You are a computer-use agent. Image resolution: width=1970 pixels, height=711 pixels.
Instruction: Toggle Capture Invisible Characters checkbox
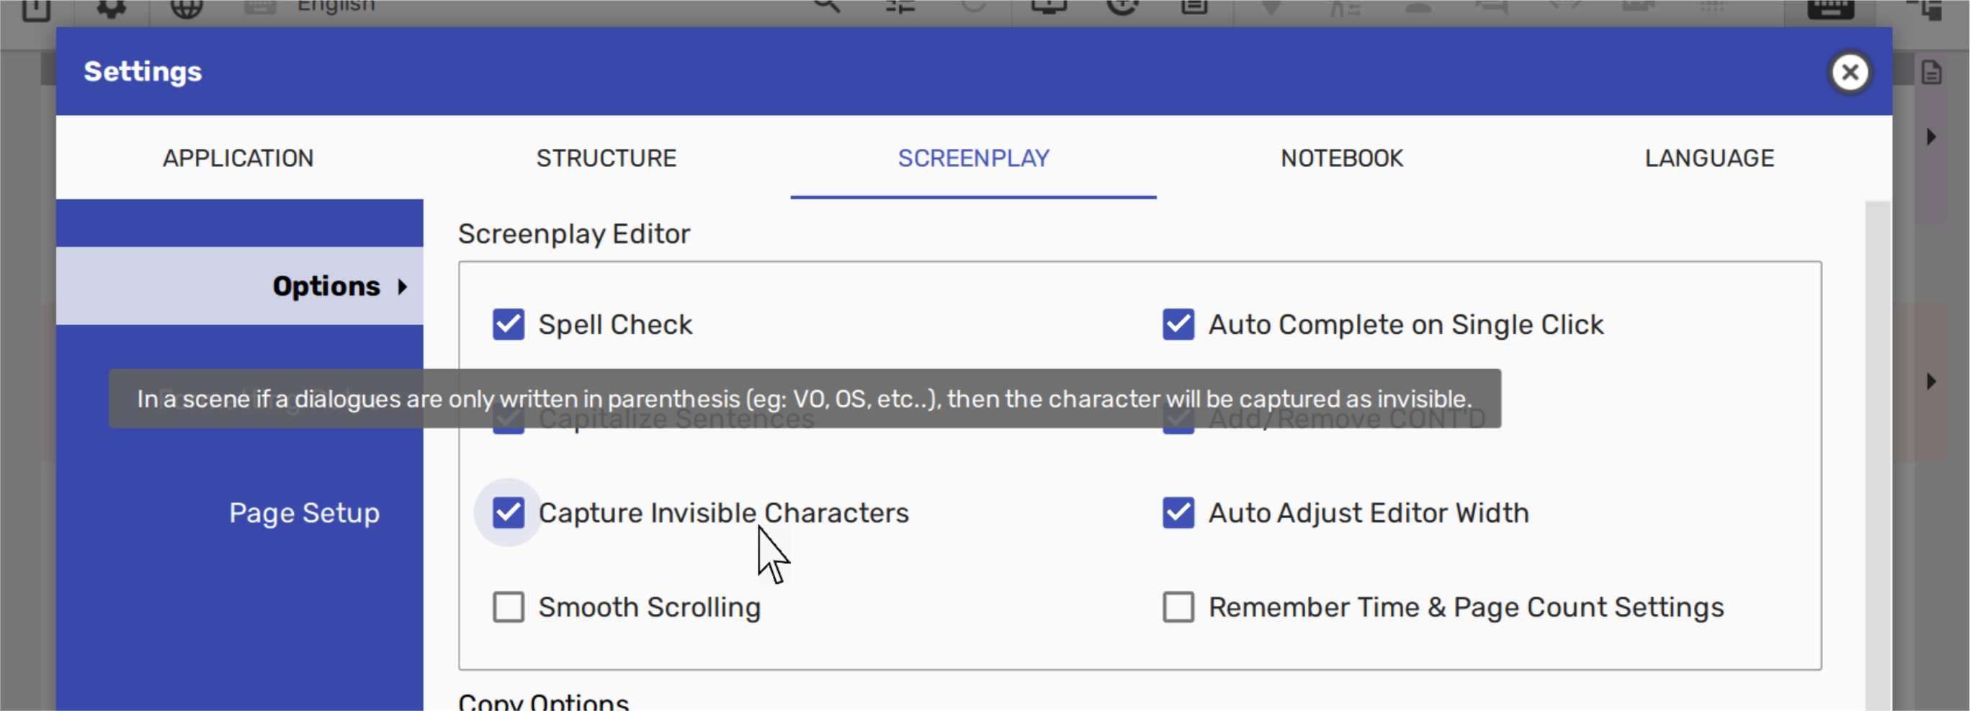(x=509, y=512)
